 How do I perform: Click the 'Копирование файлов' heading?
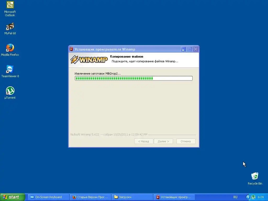[x=127, y=57]
